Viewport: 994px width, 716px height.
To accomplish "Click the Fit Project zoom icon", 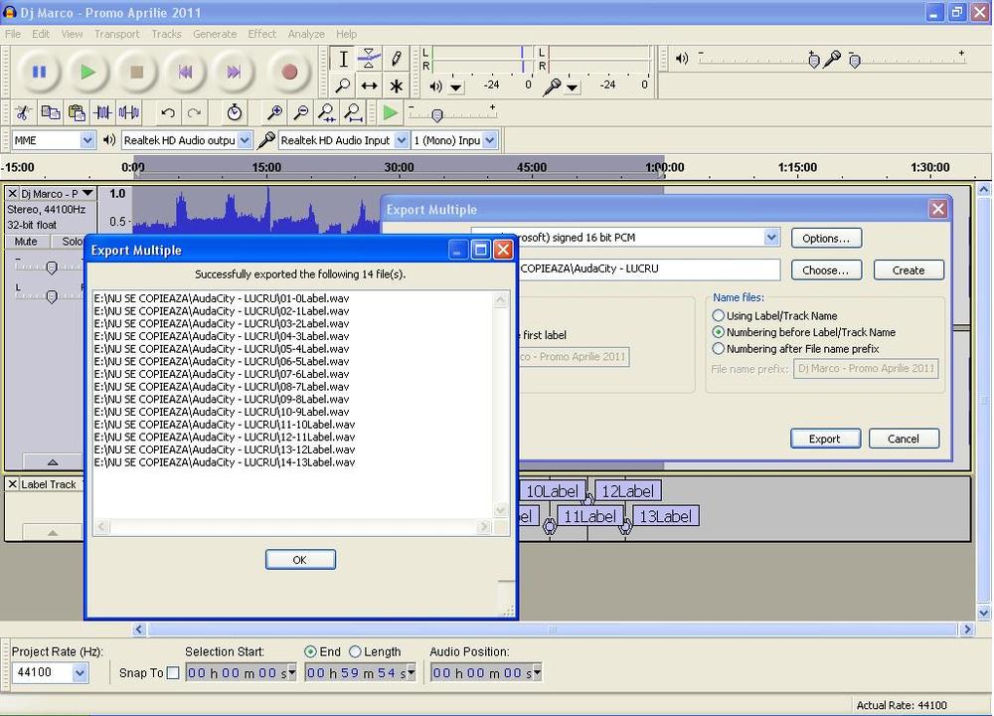I will pos(353,113).
